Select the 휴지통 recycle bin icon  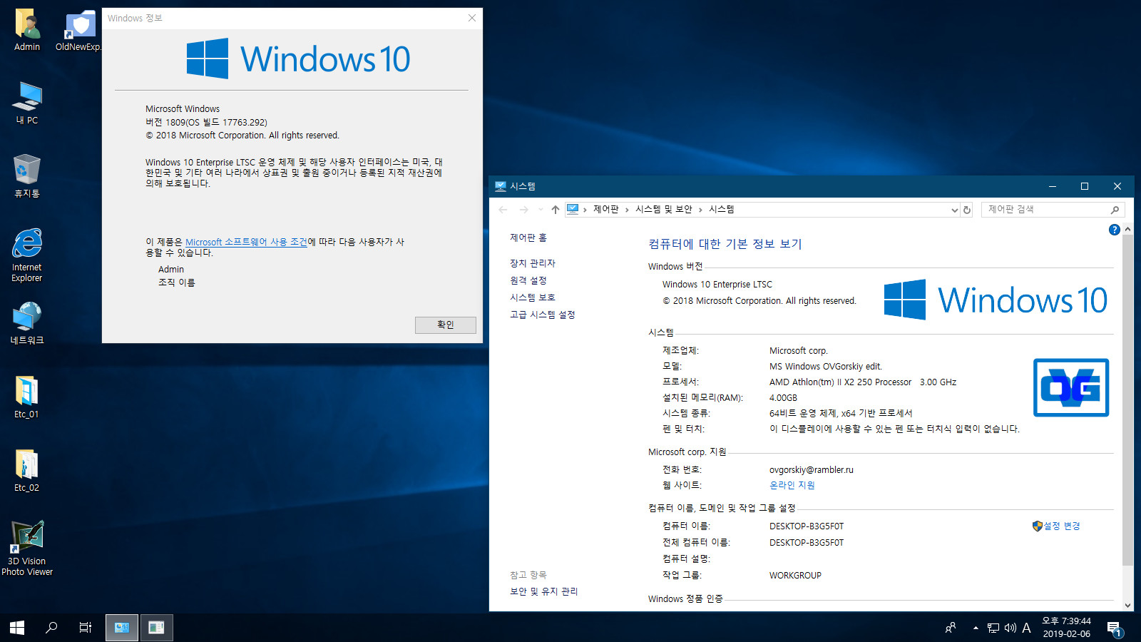[x=27, y=175]
